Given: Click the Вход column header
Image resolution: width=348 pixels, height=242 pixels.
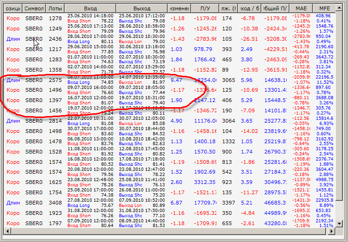Looking at the screenshot, I should click(x=90, y=8).
